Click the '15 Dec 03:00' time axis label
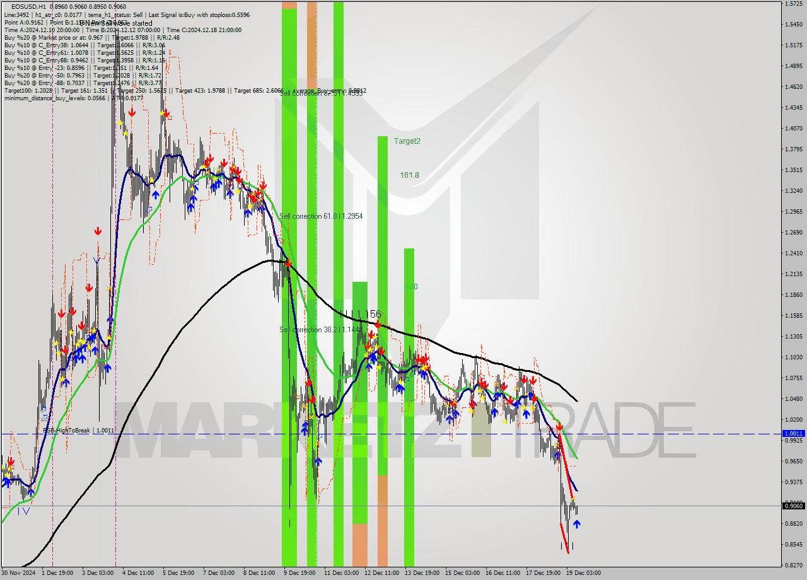 tap(462, 573)
